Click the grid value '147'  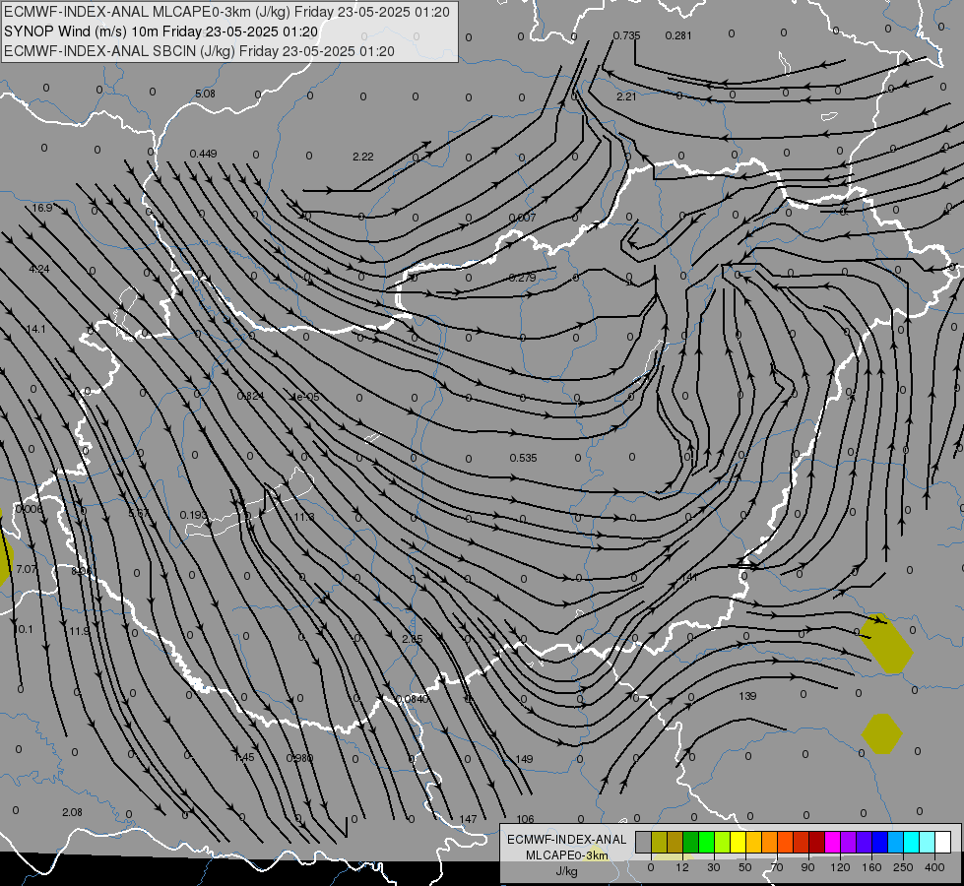coord(468,819)
